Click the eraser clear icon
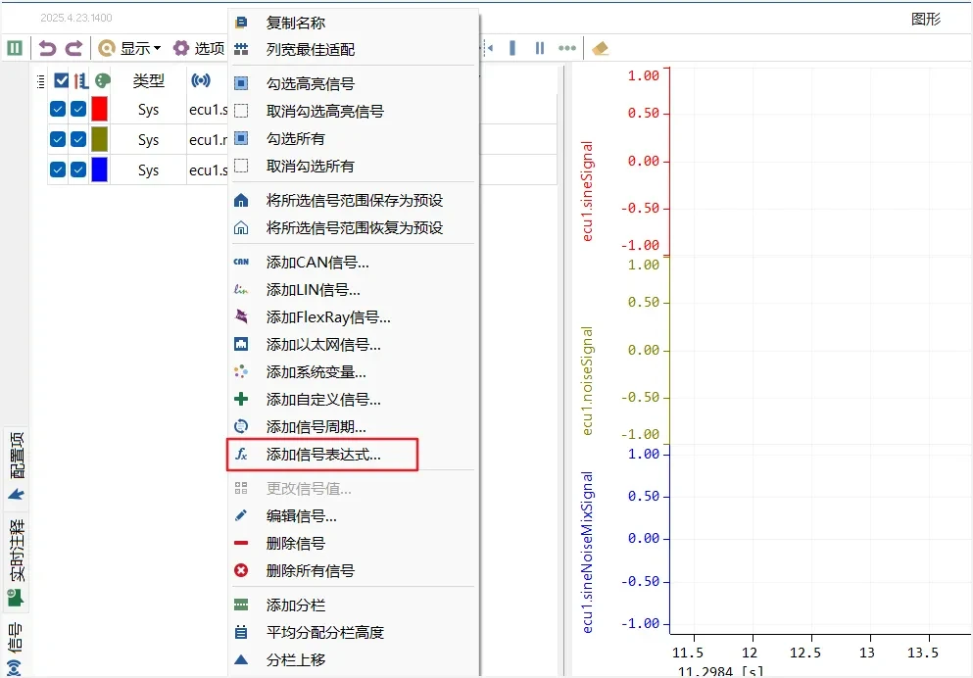The height and width of the screenshot is (678, 973). coord(601,48)
